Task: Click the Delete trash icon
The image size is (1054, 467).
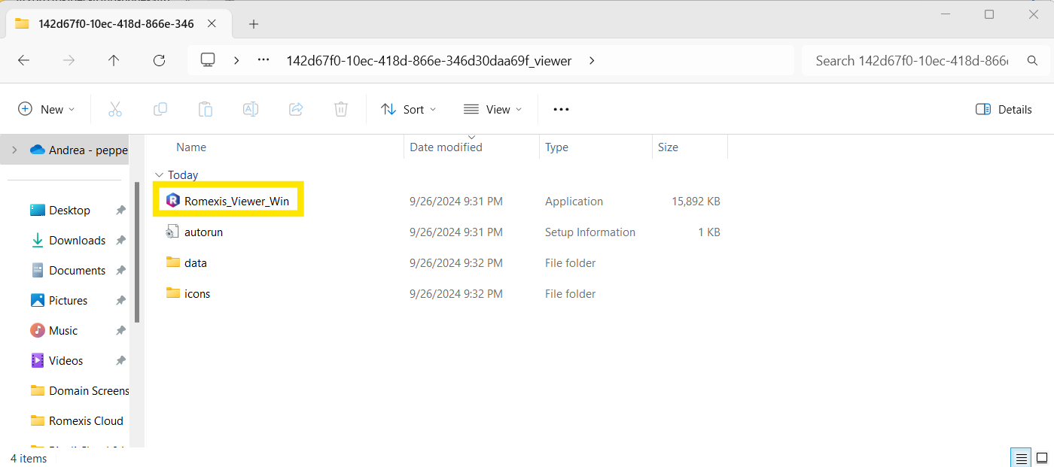Action: coord(341,109)
